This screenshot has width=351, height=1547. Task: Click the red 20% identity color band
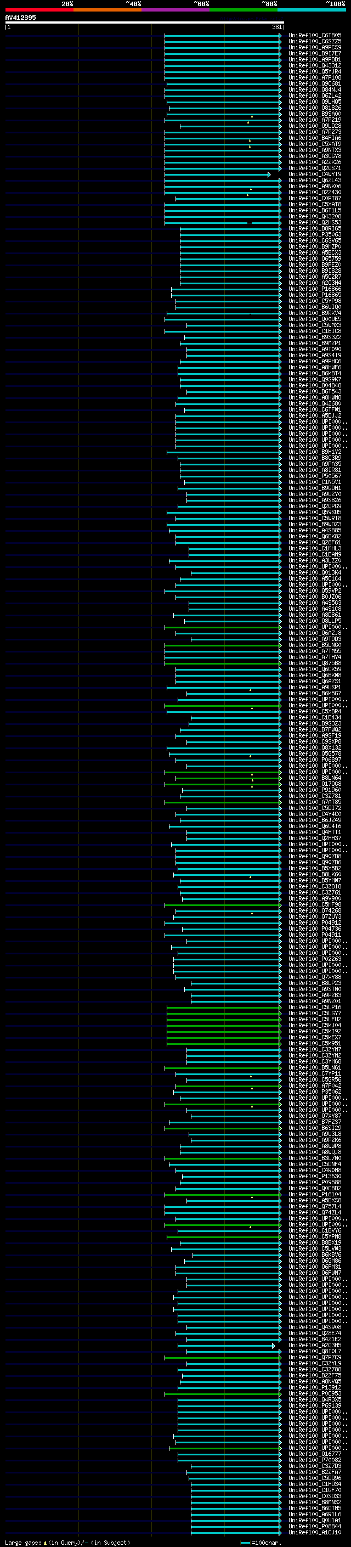coord(39,10)
